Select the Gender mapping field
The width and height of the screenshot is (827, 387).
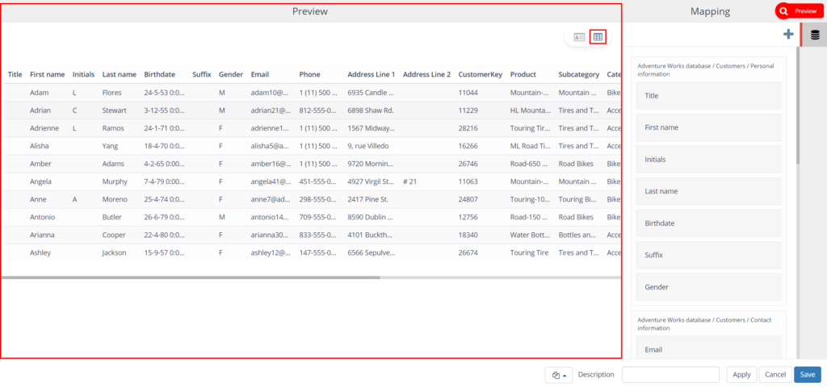(708, 287)
